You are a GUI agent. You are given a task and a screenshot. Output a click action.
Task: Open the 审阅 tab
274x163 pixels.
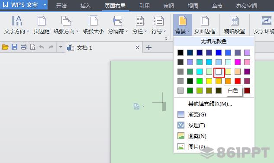tap(169, 6)
